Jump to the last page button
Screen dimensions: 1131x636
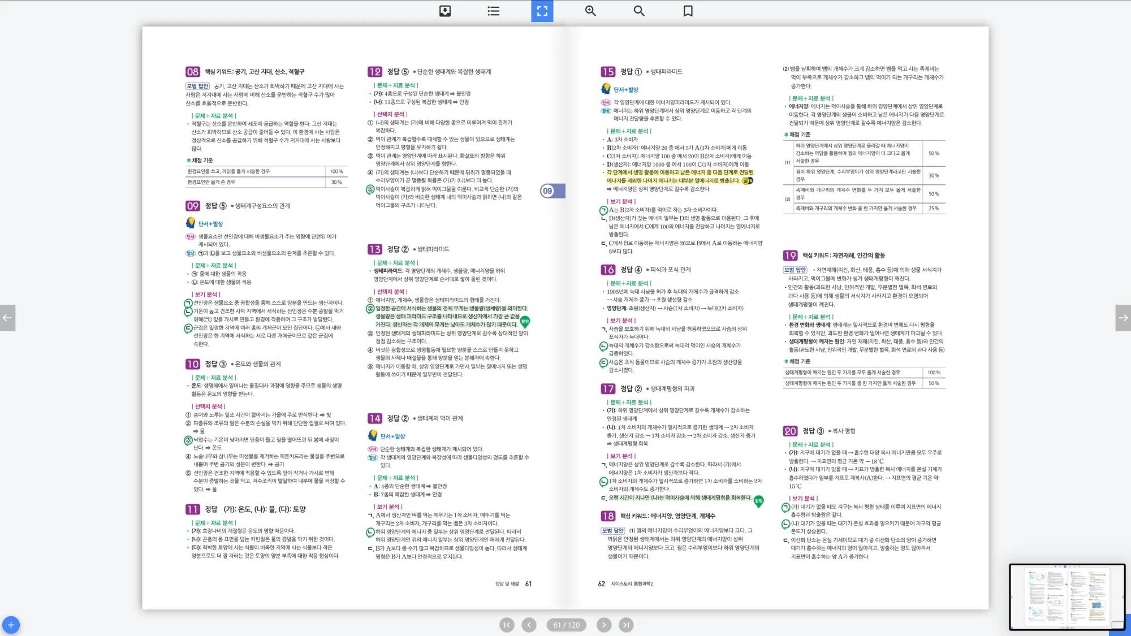click(626, 625)
